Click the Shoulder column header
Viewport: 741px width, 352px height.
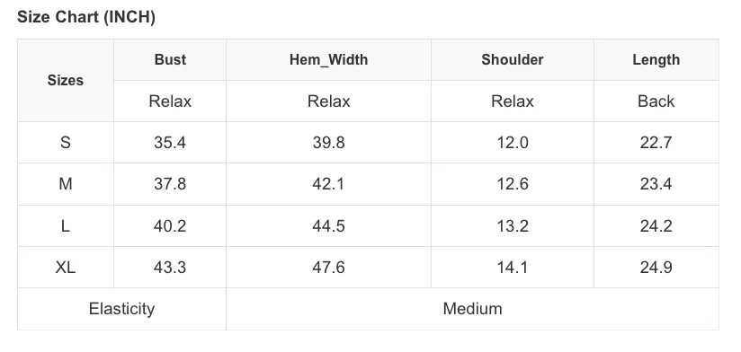513,59
